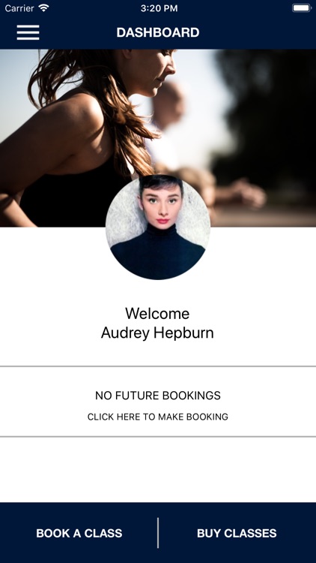Tap the Carrier label in status bar

(19, 8)
